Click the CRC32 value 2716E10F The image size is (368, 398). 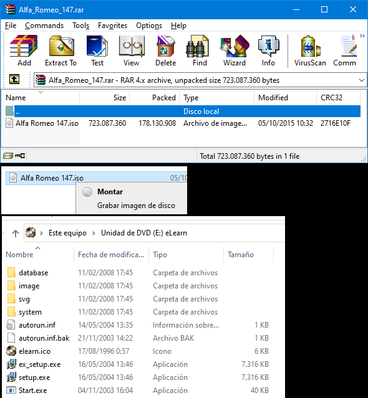point(336,123)
